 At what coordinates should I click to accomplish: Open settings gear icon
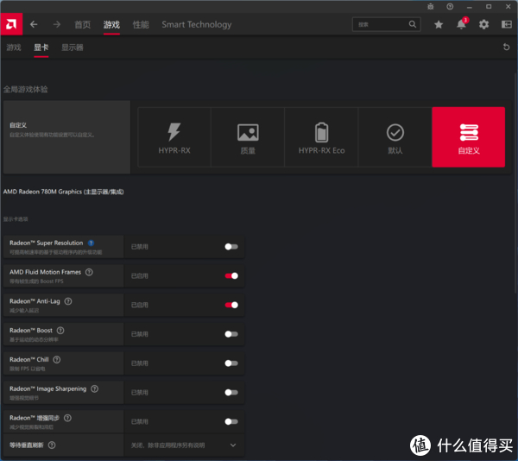pyautogui.click(x=484, y=24)
